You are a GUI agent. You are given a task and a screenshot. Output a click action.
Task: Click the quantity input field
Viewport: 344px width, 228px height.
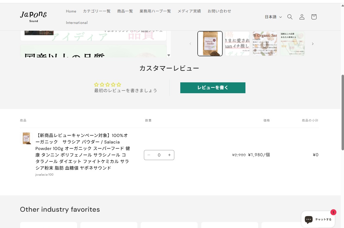[159, 155]
